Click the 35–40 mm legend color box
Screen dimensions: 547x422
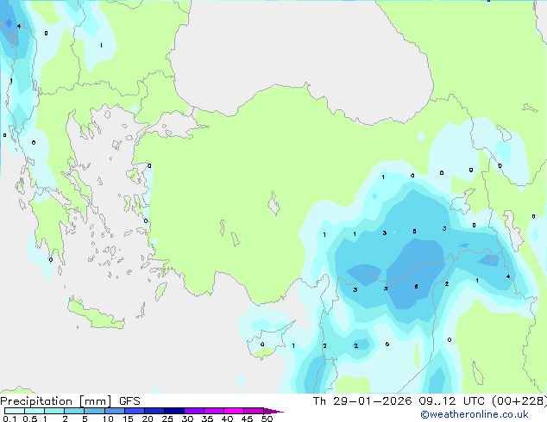(213, 411)
